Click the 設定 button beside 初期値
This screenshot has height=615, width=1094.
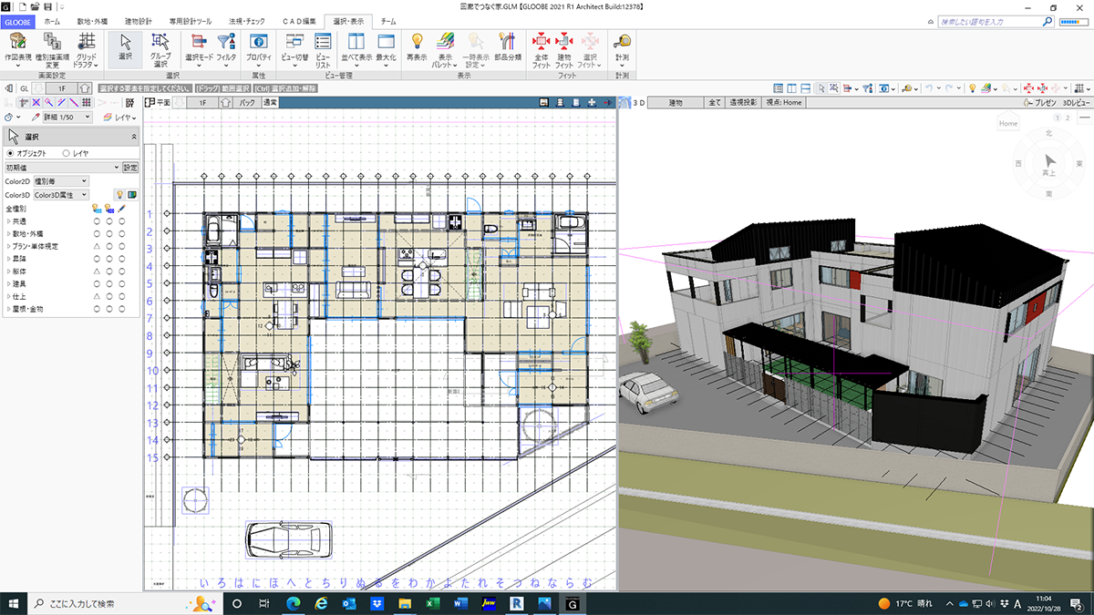130,168
